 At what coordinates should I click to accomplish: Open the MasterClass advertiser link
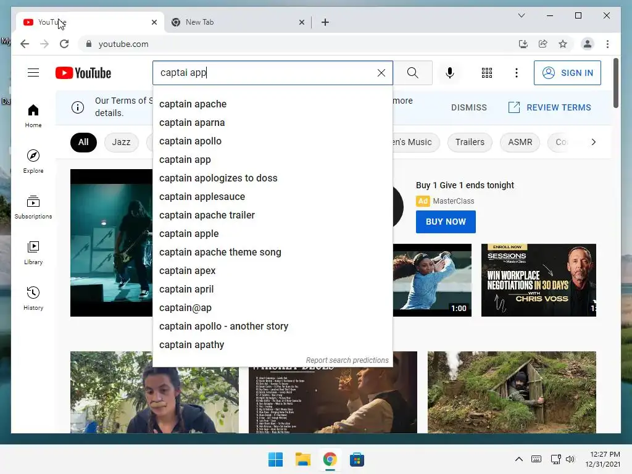click(x=454, y=201)
